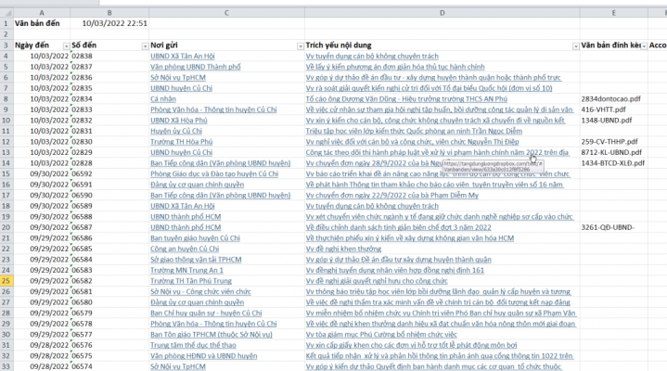667x371 pixels.
Task: Open link 'Vv tuyển dụng cán bộ không chuyên trách' row 4
Action: click(372, 56)
